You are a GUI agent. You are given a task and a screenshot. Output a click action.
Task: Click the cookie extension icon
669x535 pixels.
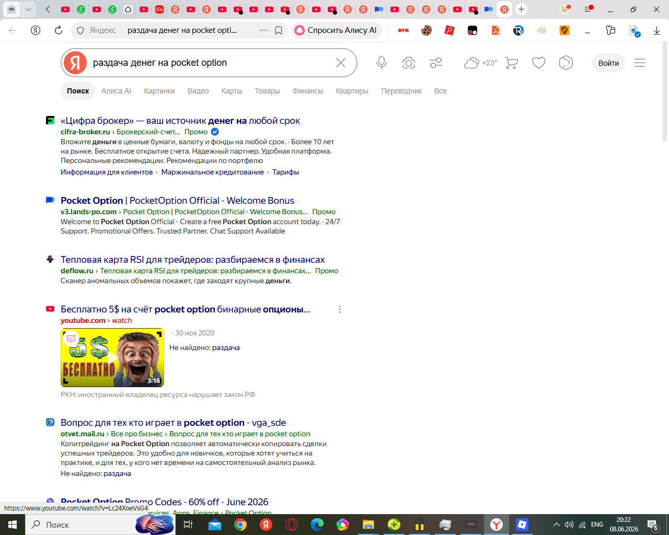tap(426, 30)
